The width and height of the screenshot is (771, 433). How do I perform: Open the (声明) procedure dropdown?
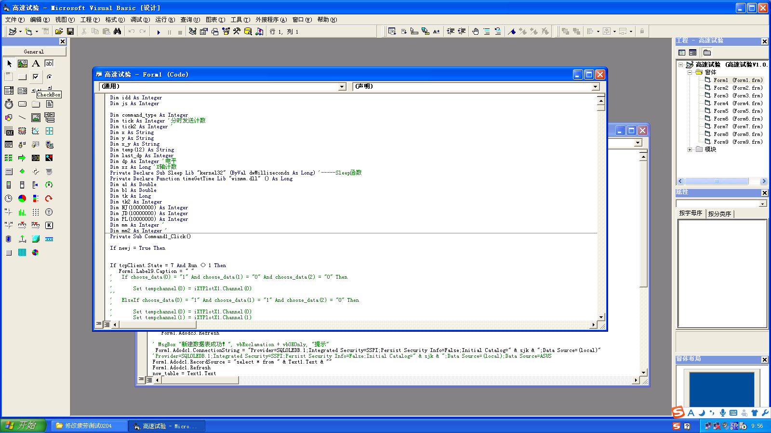[x=596, y=87]
